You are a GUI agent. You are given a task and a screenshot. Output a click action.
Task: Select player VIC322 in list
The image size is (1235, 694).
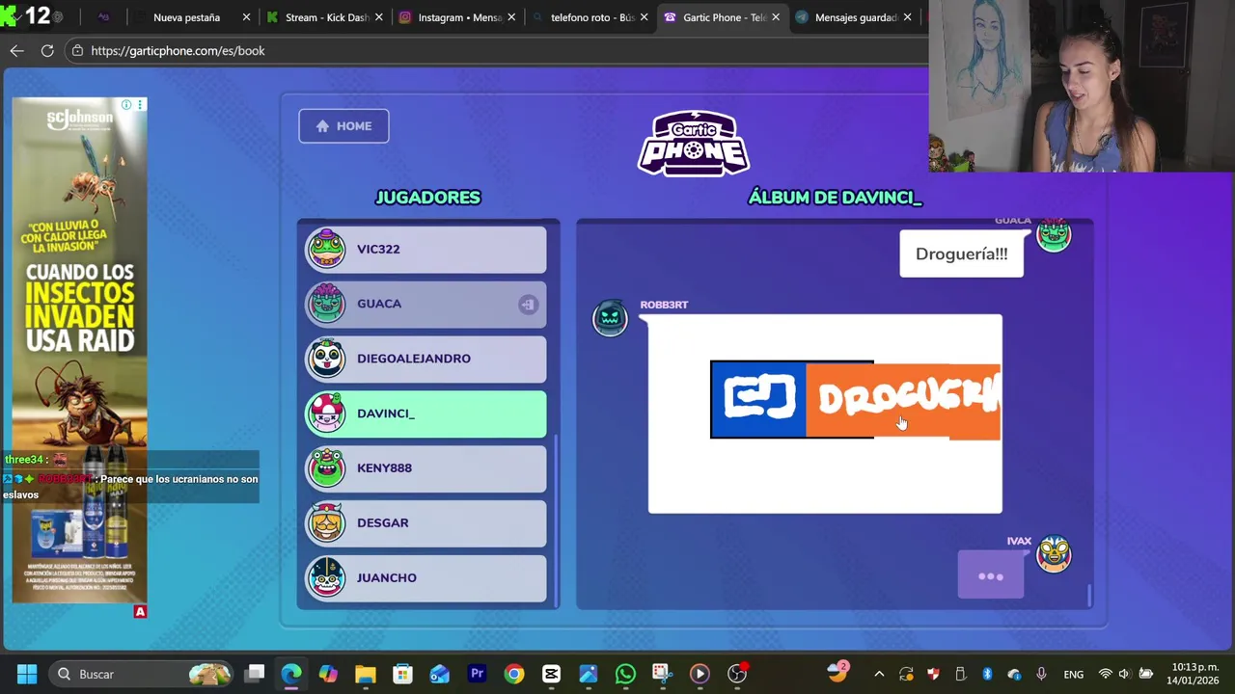point(425,250)
